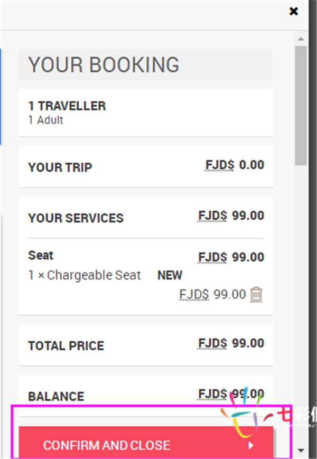Click the FJD$ 99.00 amount next to the trash icon
The height and width of the screenshot is (459, 317).
[x=212, y=295]
